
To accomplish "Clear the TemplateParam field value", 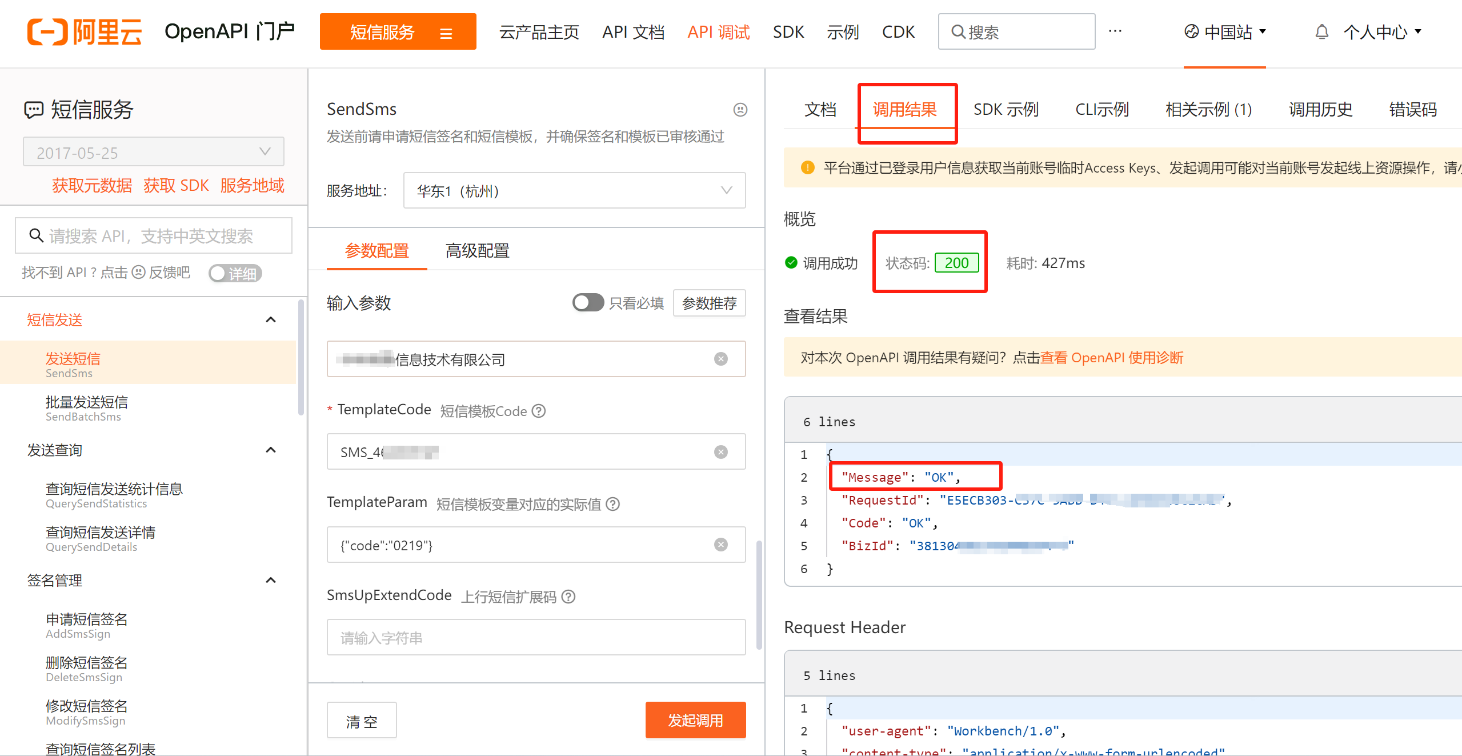I will click(x=721, y=545).
